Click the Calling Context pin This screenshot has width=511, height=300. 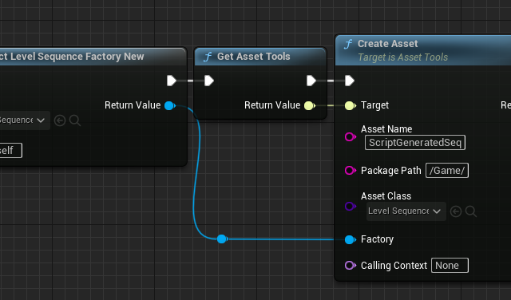[351, 266]
